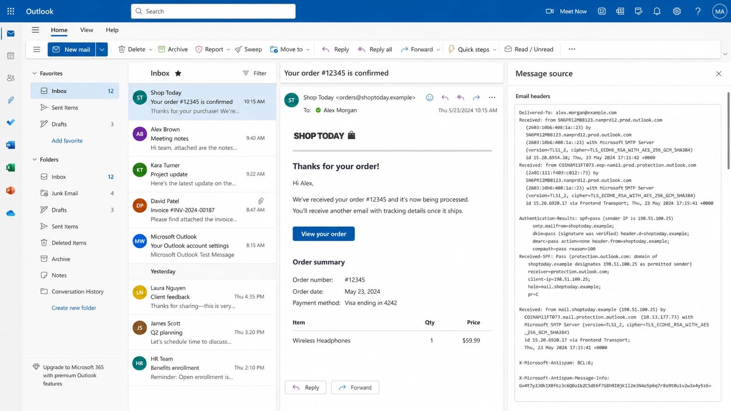The height and width of the screenshot is (411, 731).
Task: Start a Meet Now video call
Action: (x=566, y=11)
